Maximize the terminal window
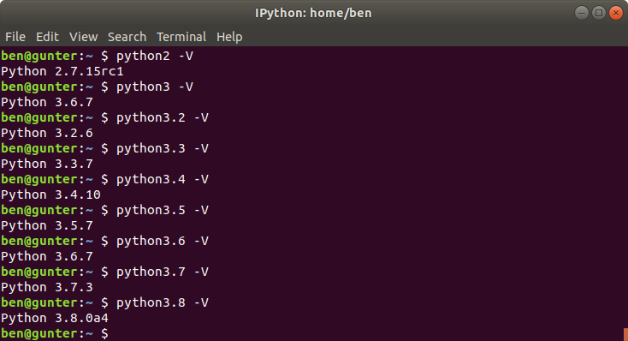 click(598, 13)
